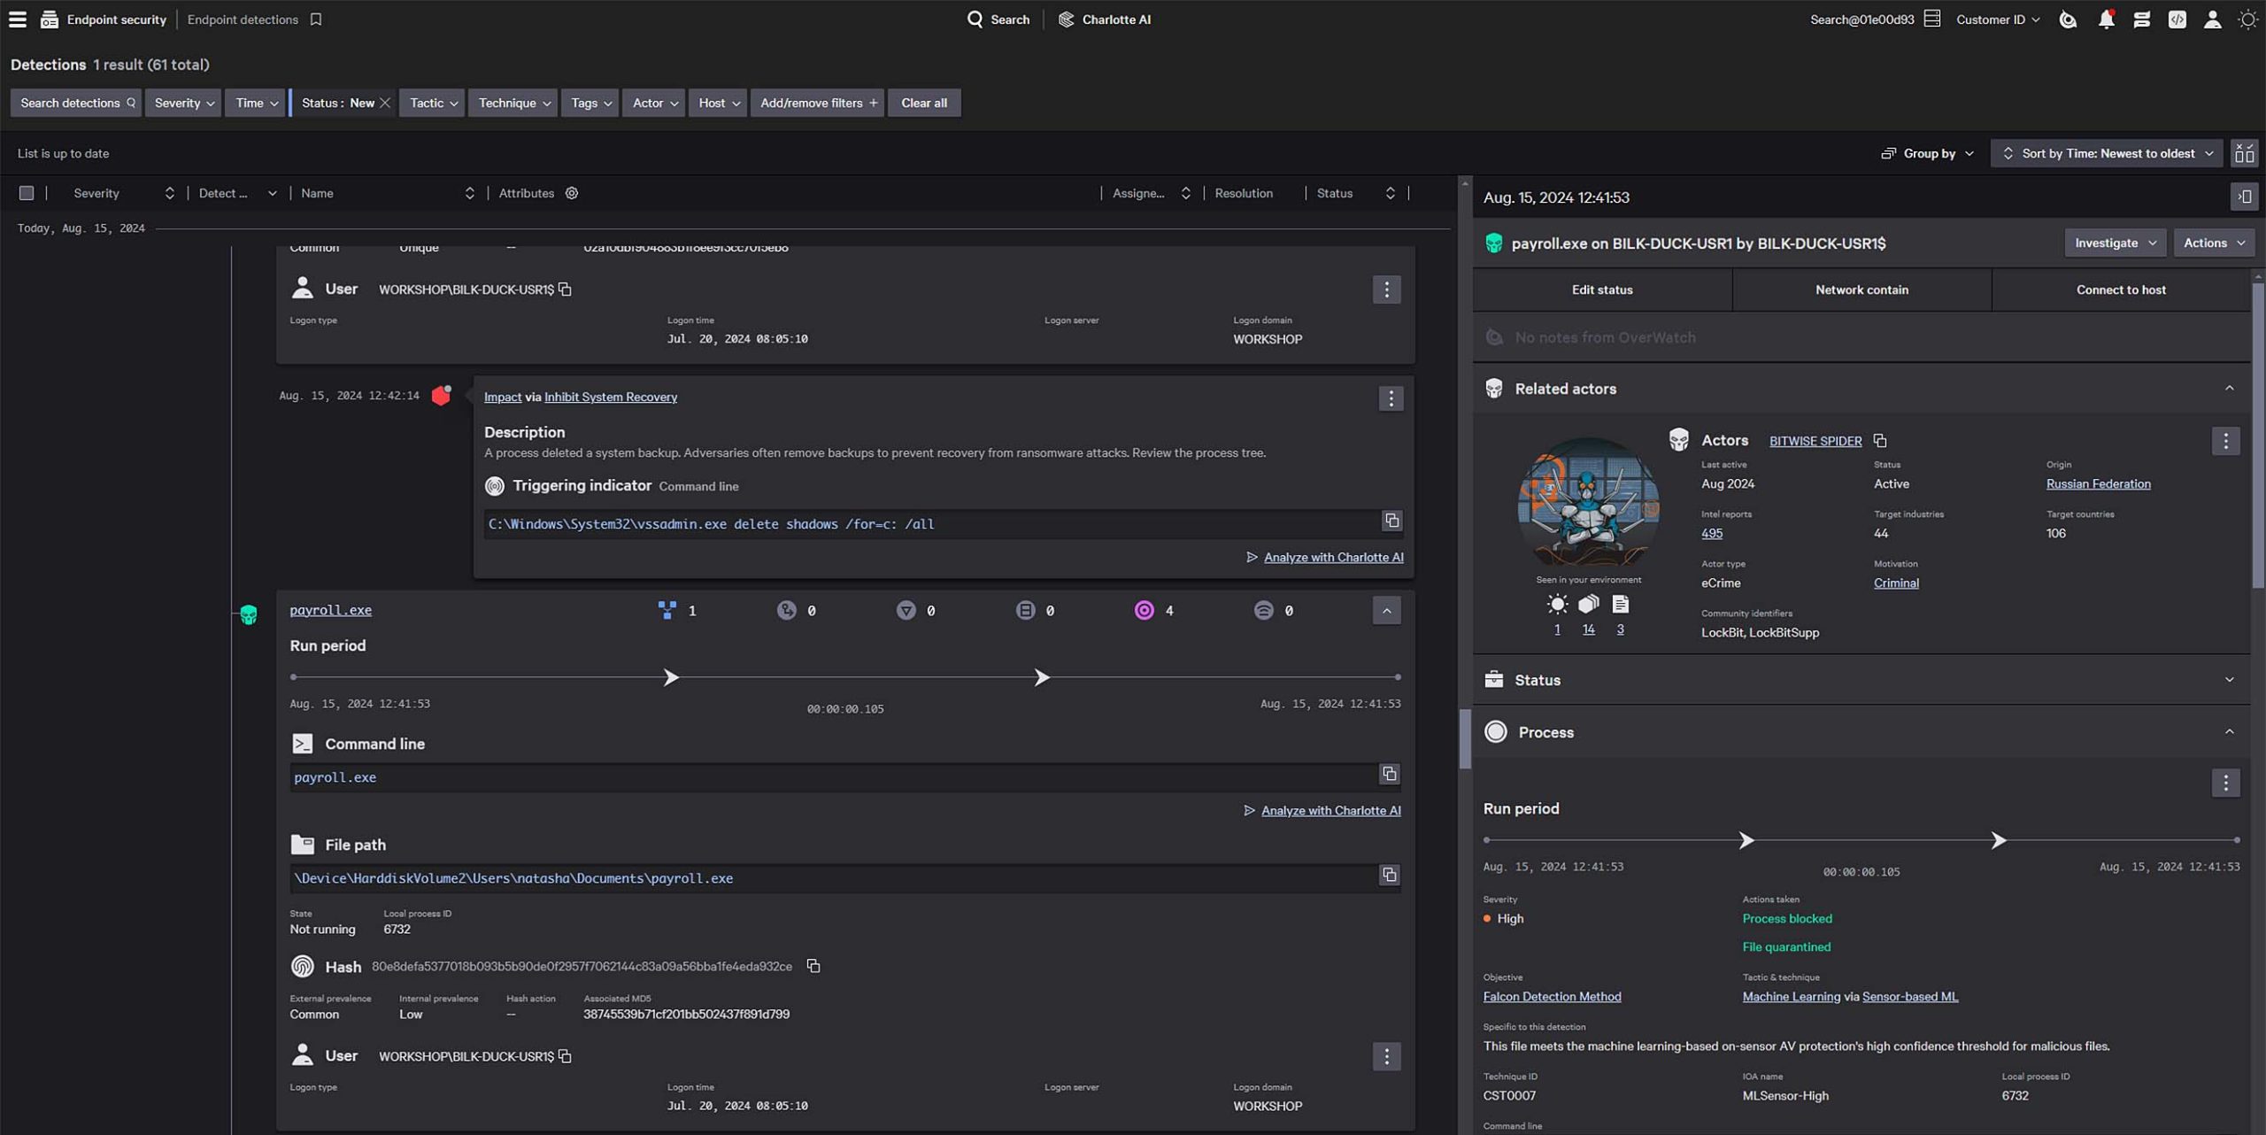Click the Search detections input field

point(76,103)
